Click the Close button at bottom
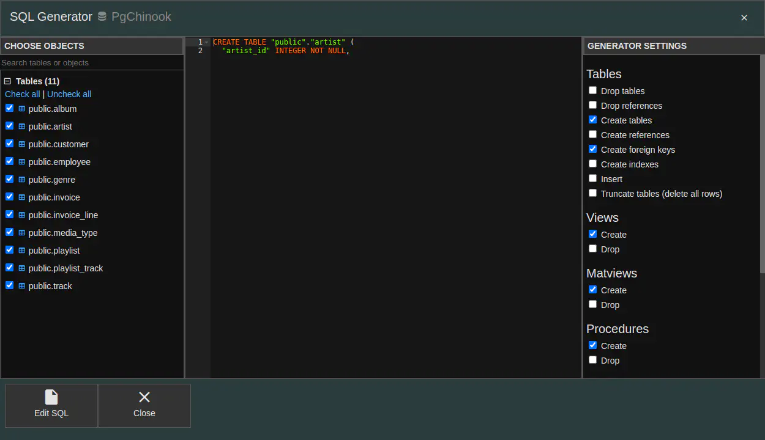This screenshot has height=440, width=765. pyautogui.click(x=144, y=406)
